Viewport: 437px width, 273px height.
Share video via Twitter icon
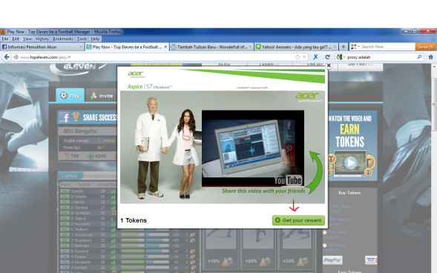coord(289,136)
